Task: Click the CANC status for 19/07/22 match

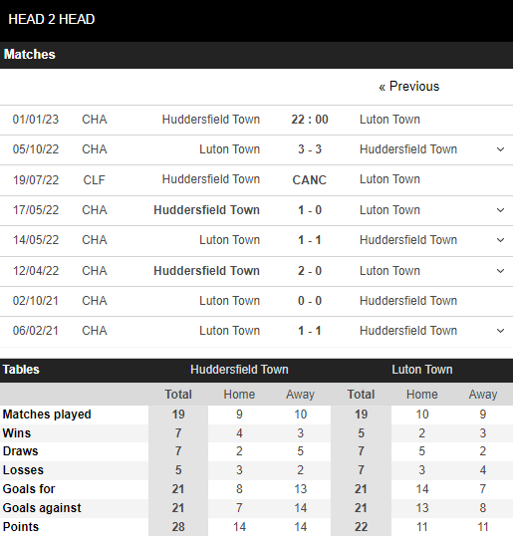Action: [310, 180]
